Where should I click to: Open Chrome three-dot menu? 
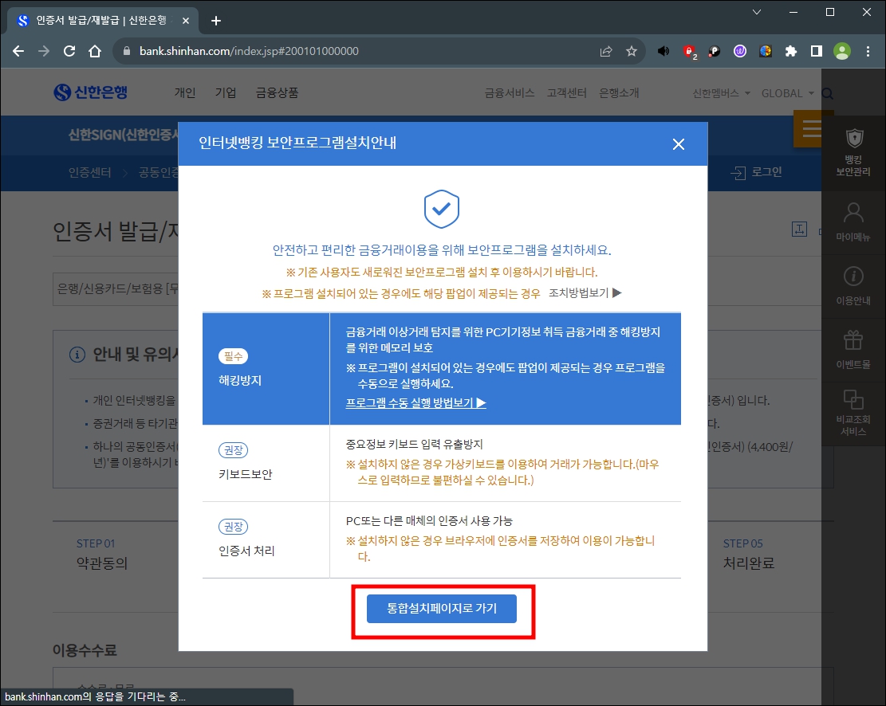868,52
